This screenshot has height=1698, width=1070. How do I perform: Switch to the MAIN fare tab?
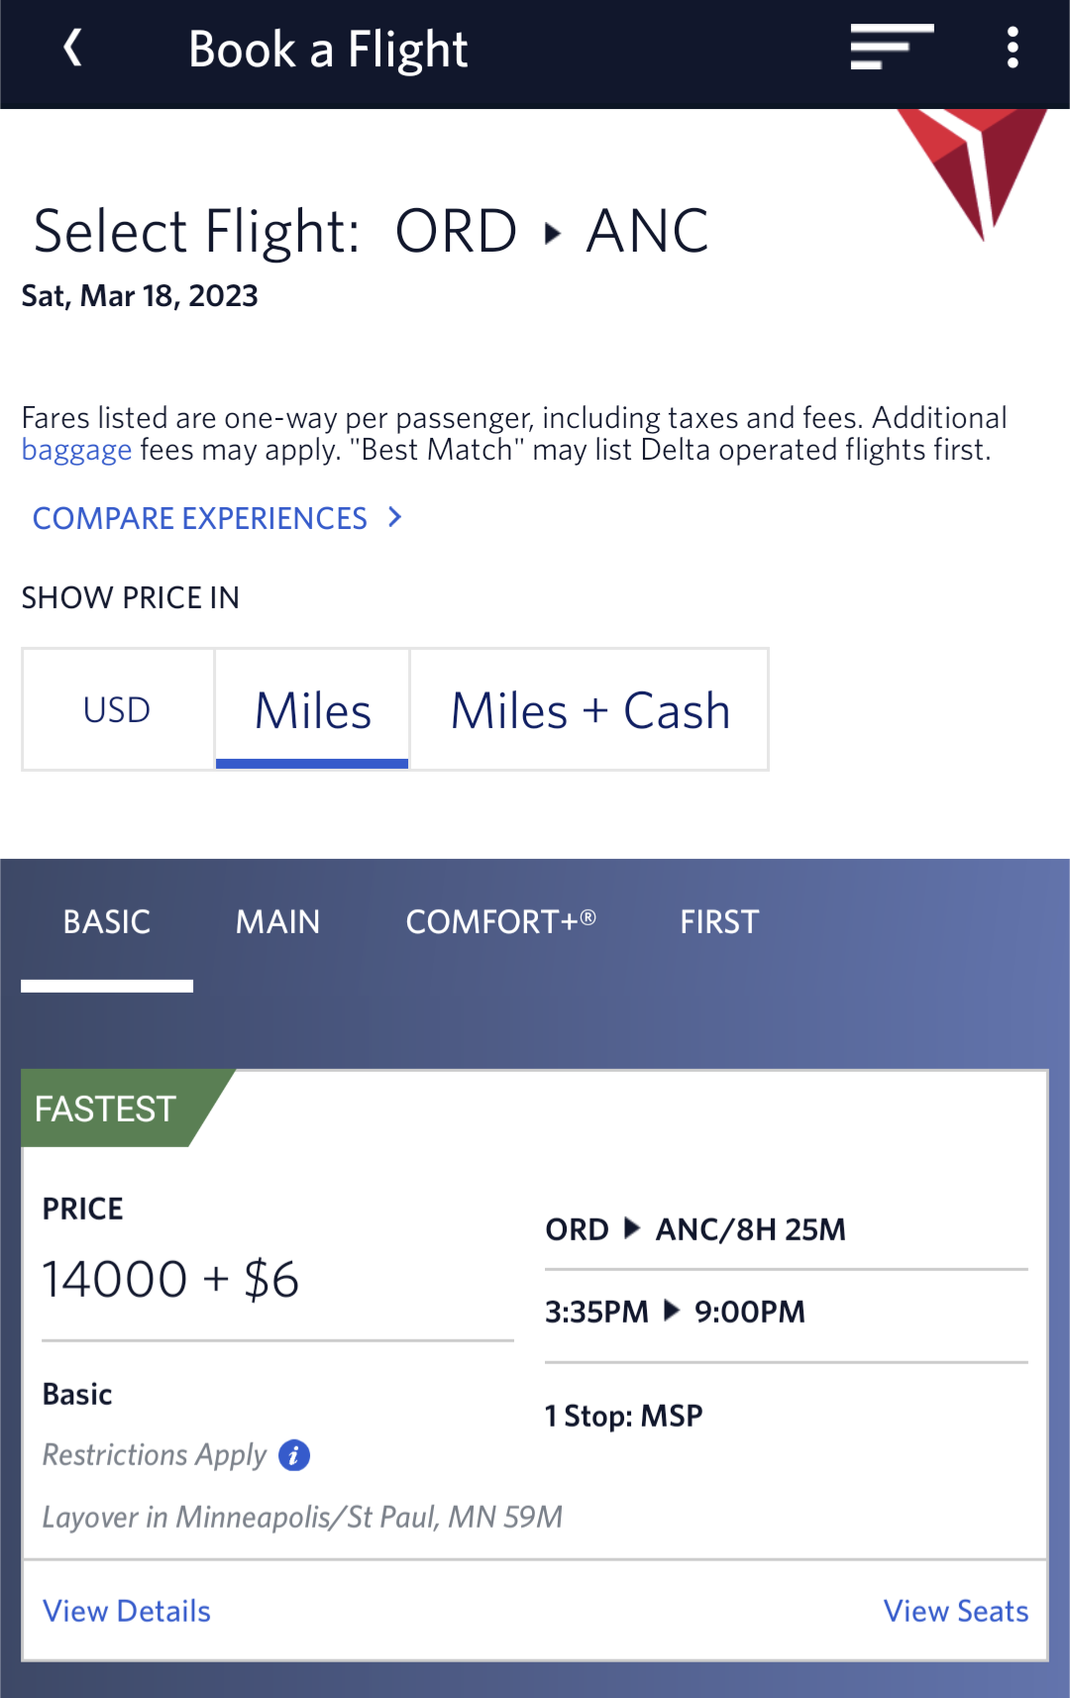[x=278, y=922]
